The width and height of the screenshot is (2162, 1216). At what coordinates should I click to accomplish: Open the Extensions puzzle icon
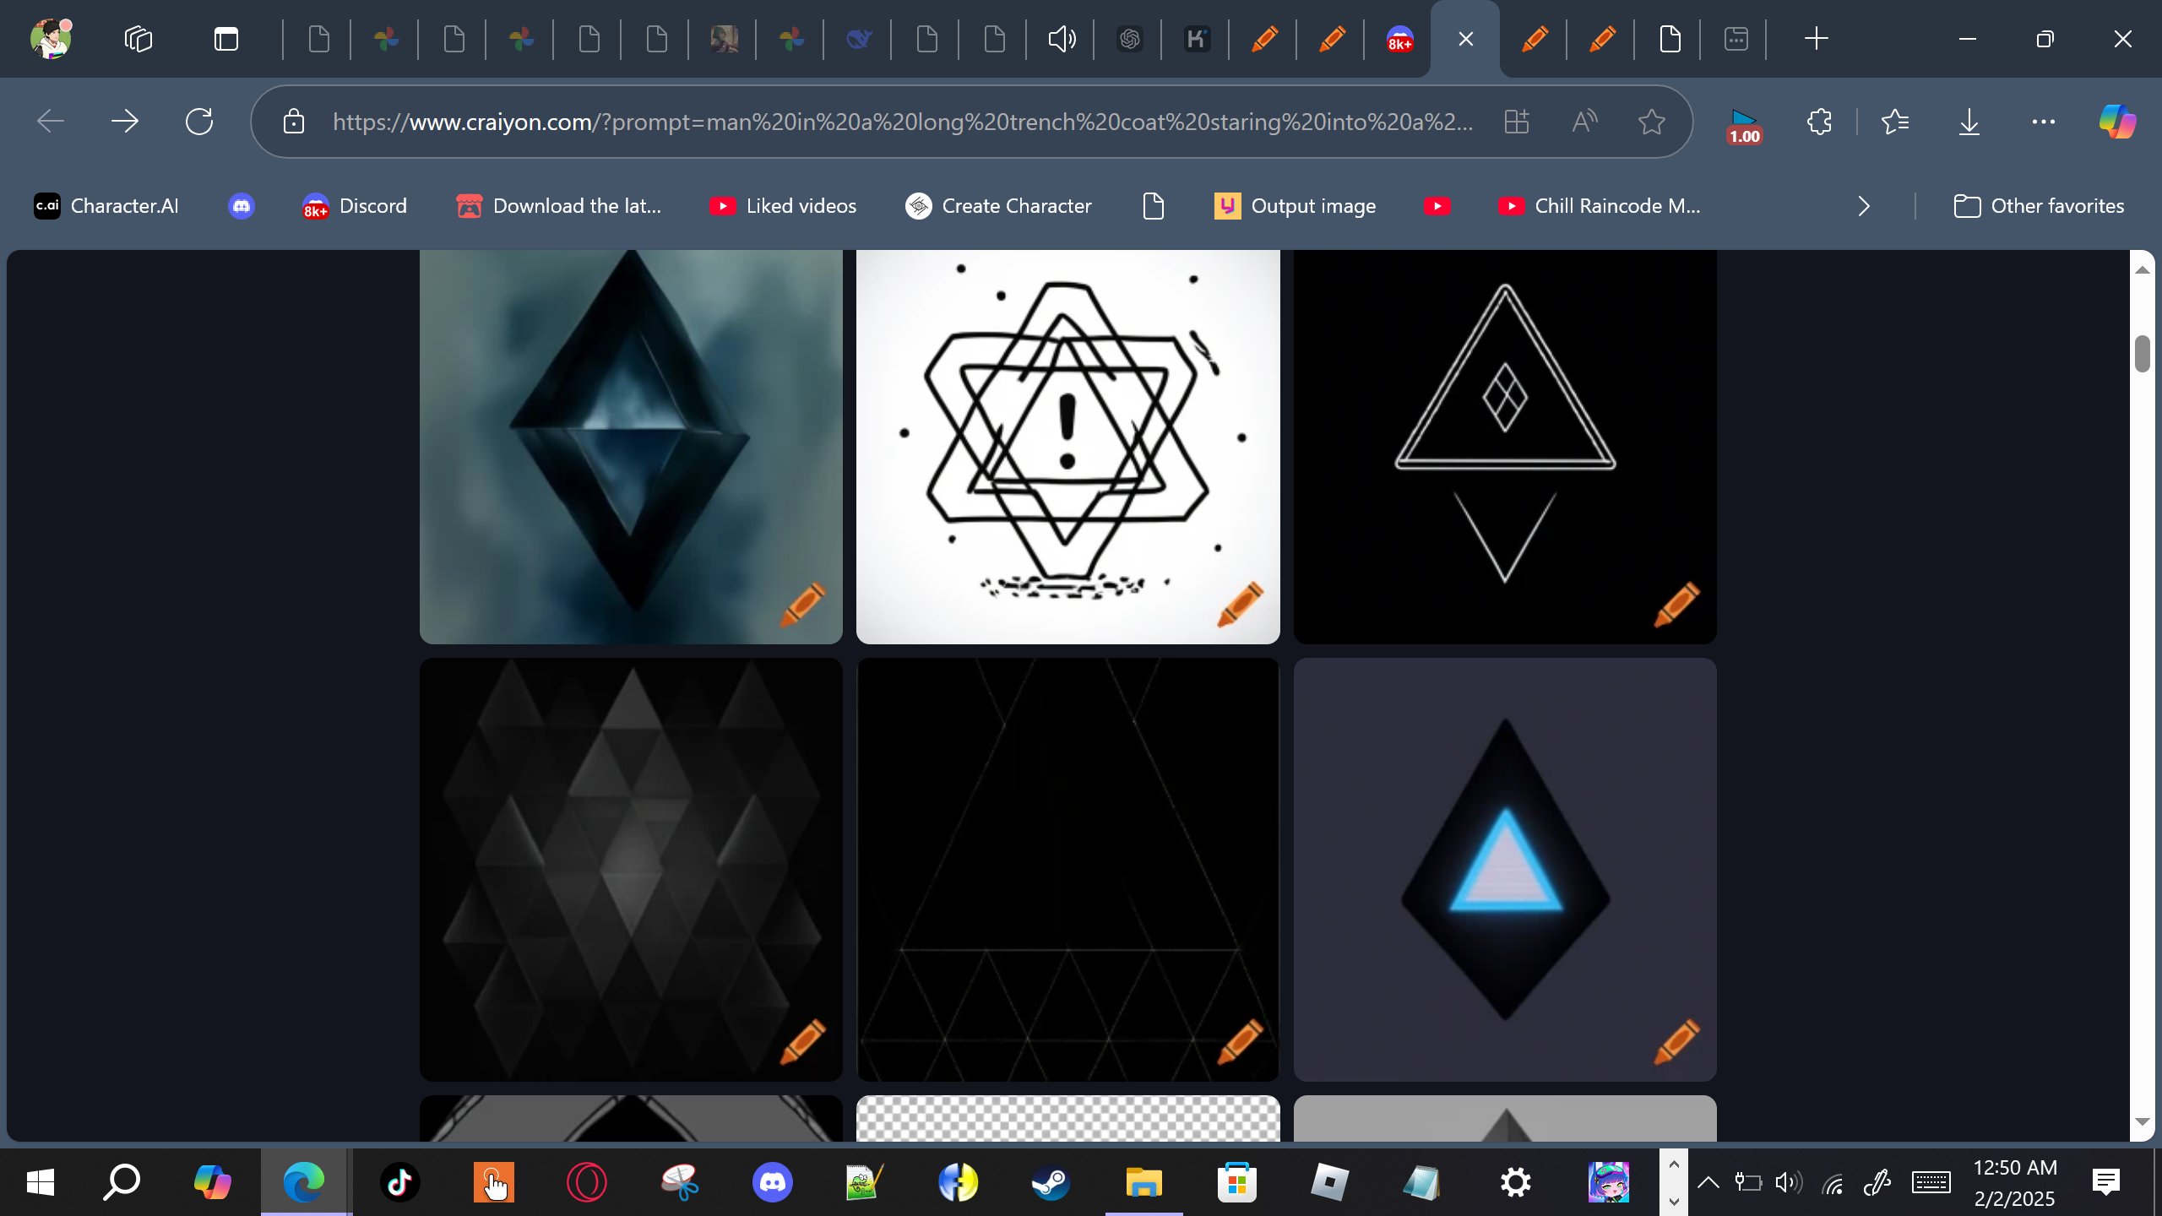1819,122
